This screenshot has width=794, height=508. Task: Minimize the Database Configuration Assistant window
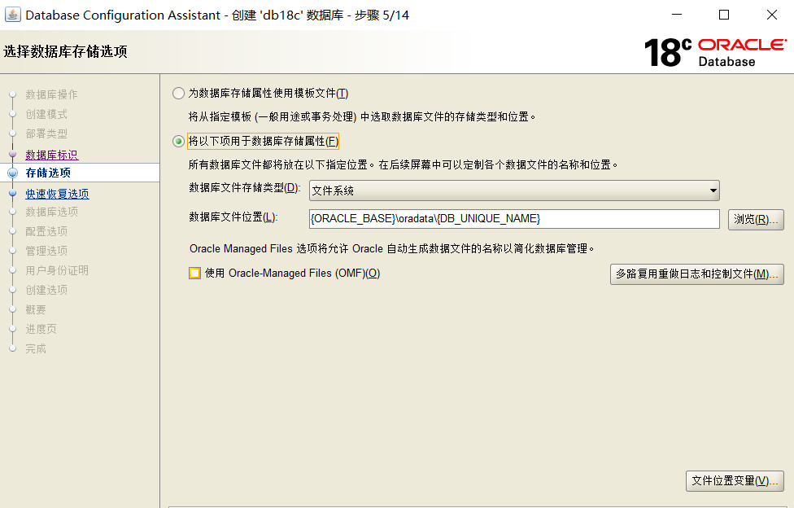(677, 15)
